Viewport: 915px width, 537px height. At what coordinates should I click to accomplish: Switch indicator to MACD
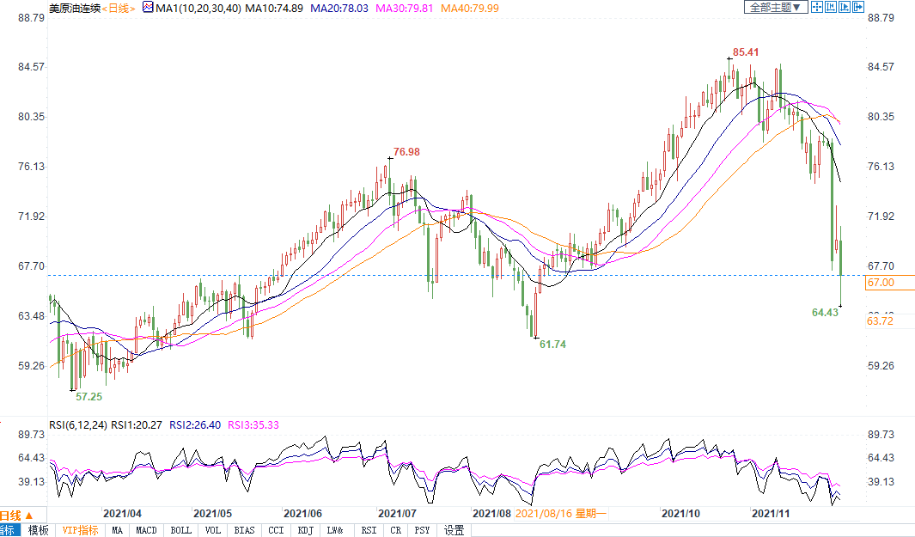[146, 530]
